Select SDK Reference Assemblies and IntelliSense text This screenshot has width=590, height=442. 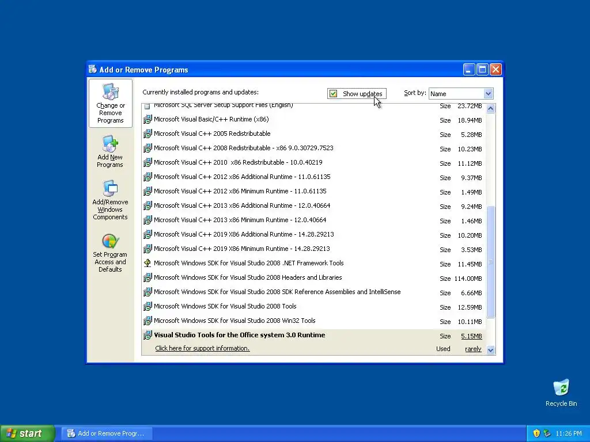coord(277,292)
